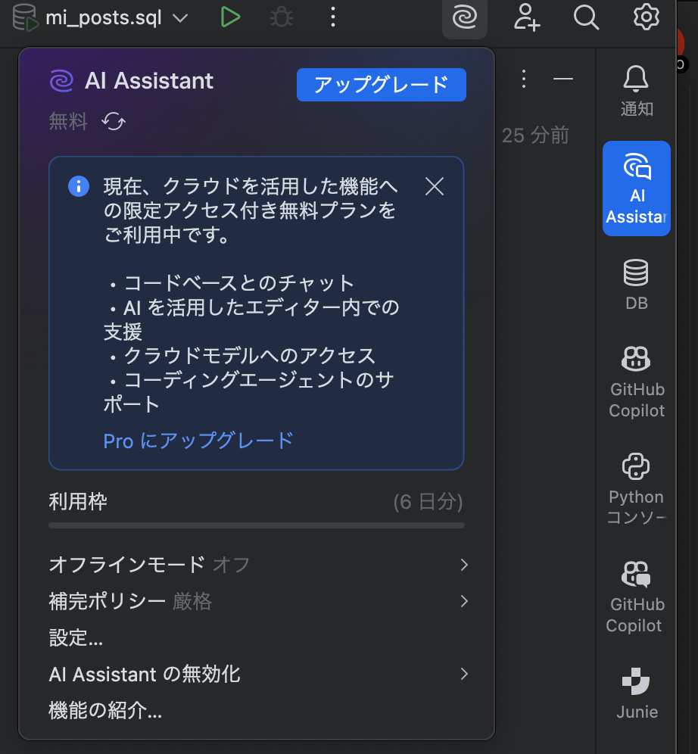
Task: Click the info icon in the banner
Action: (x=79, y=186)
